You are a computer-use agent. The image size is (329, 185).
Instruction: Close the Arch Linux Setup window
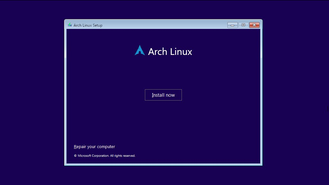254,25
